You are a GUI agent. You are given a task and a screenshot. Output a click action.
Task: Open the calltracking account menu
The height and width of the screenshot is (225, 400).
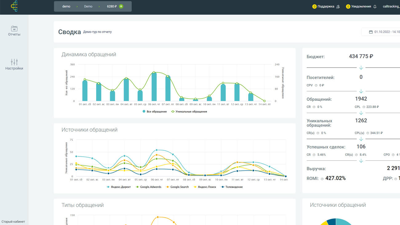coord(391,6)
